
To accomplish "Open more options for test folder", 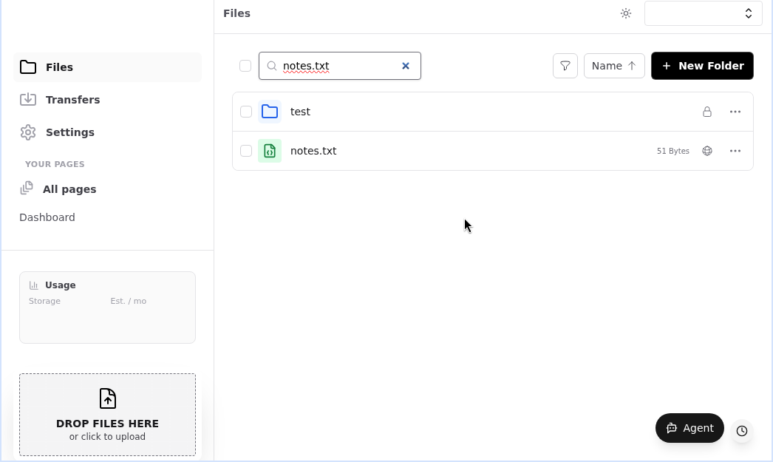I will (x=735, y=112).
